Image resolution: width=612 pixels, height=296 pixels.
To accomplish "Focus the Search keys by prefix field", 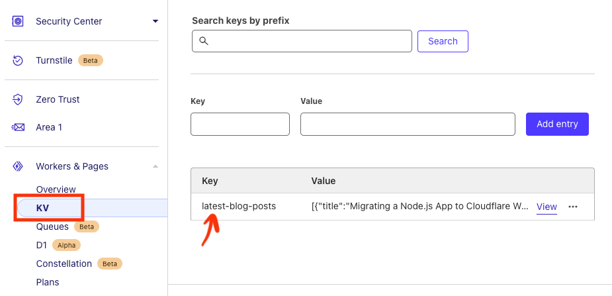I will (x=302, y=41).
